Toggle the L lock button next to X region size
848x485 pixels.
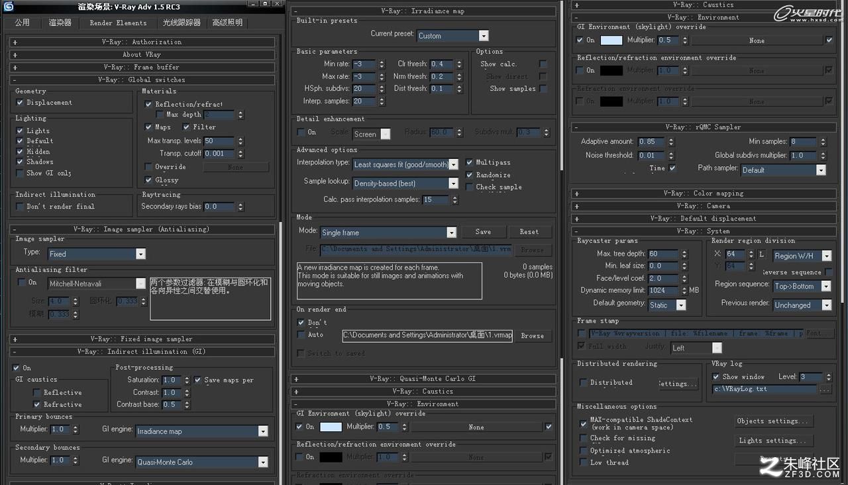[761, 254]
